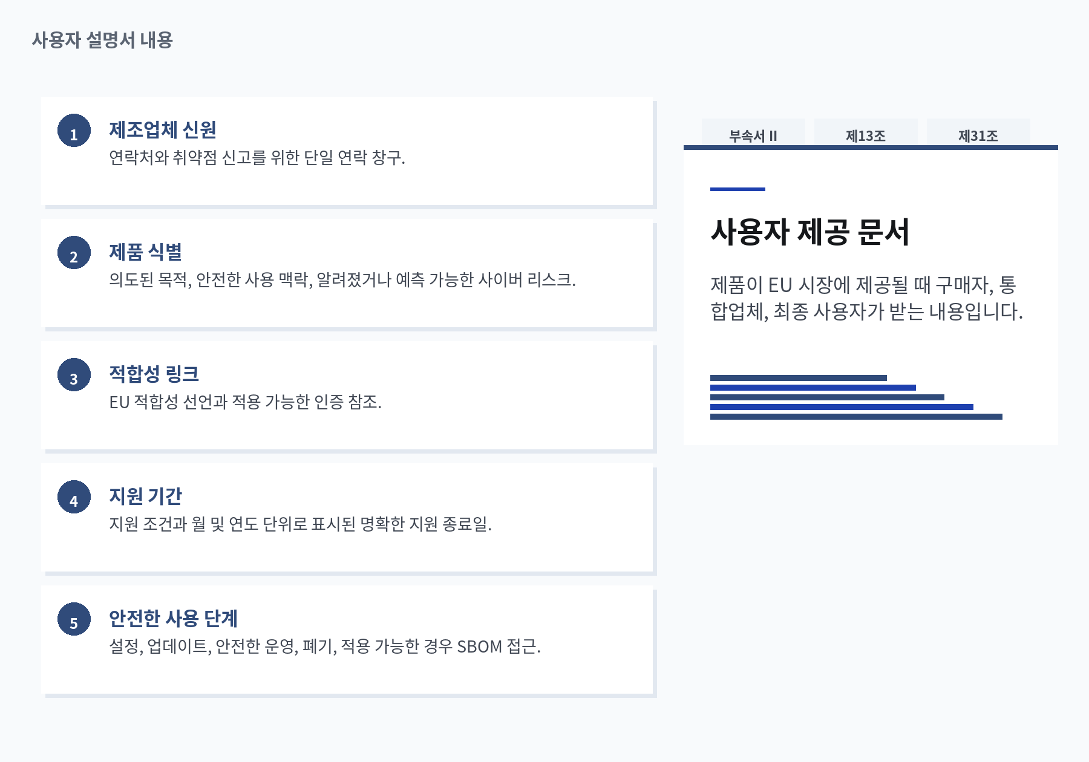Click the number 5 circle badge
The width and height of the screenshot is (1089, 762).
[x=74, y=619]
